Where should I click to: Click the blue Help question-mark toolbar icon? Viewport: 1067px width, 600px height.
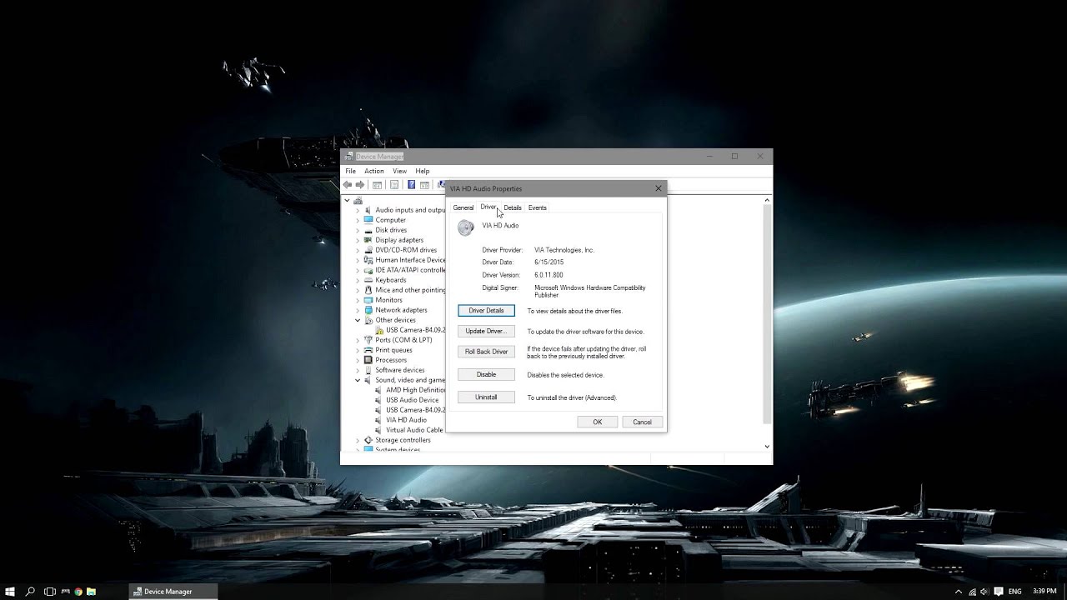[x=411, y=185]
